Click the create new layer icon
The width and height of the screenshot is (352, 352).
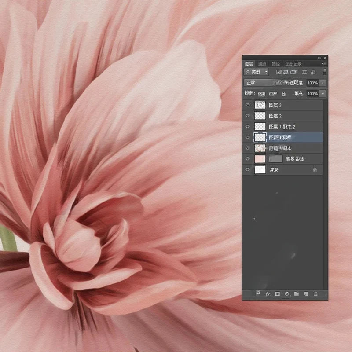click(x=306, y=294)
